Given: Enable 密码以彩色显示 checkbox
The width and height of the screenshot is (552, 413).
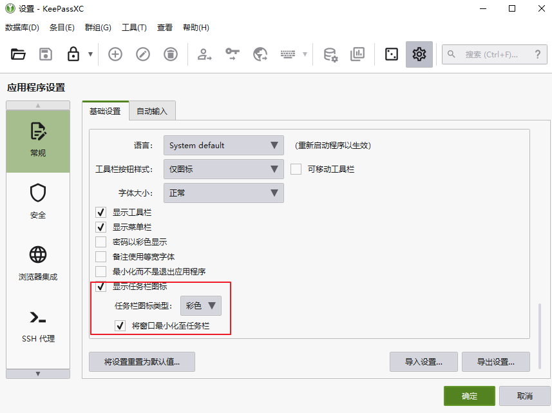Looking at the screenshot, I should click(100, 242).
